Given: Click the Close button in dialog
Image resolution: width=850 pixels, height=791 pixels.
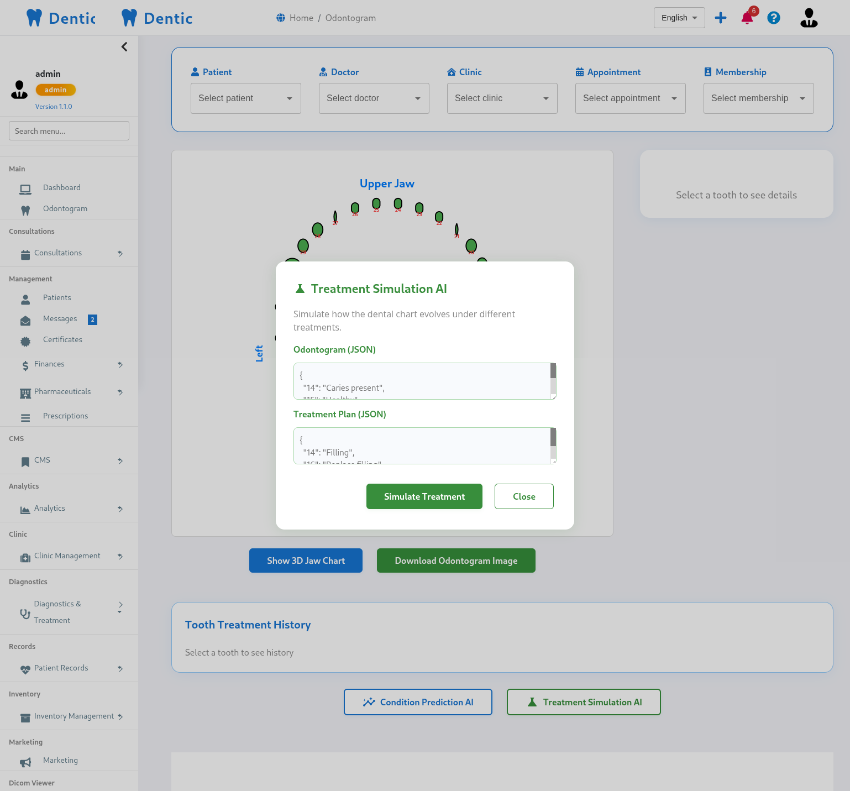Looking at the screenshot, I should tap(523, 496).
